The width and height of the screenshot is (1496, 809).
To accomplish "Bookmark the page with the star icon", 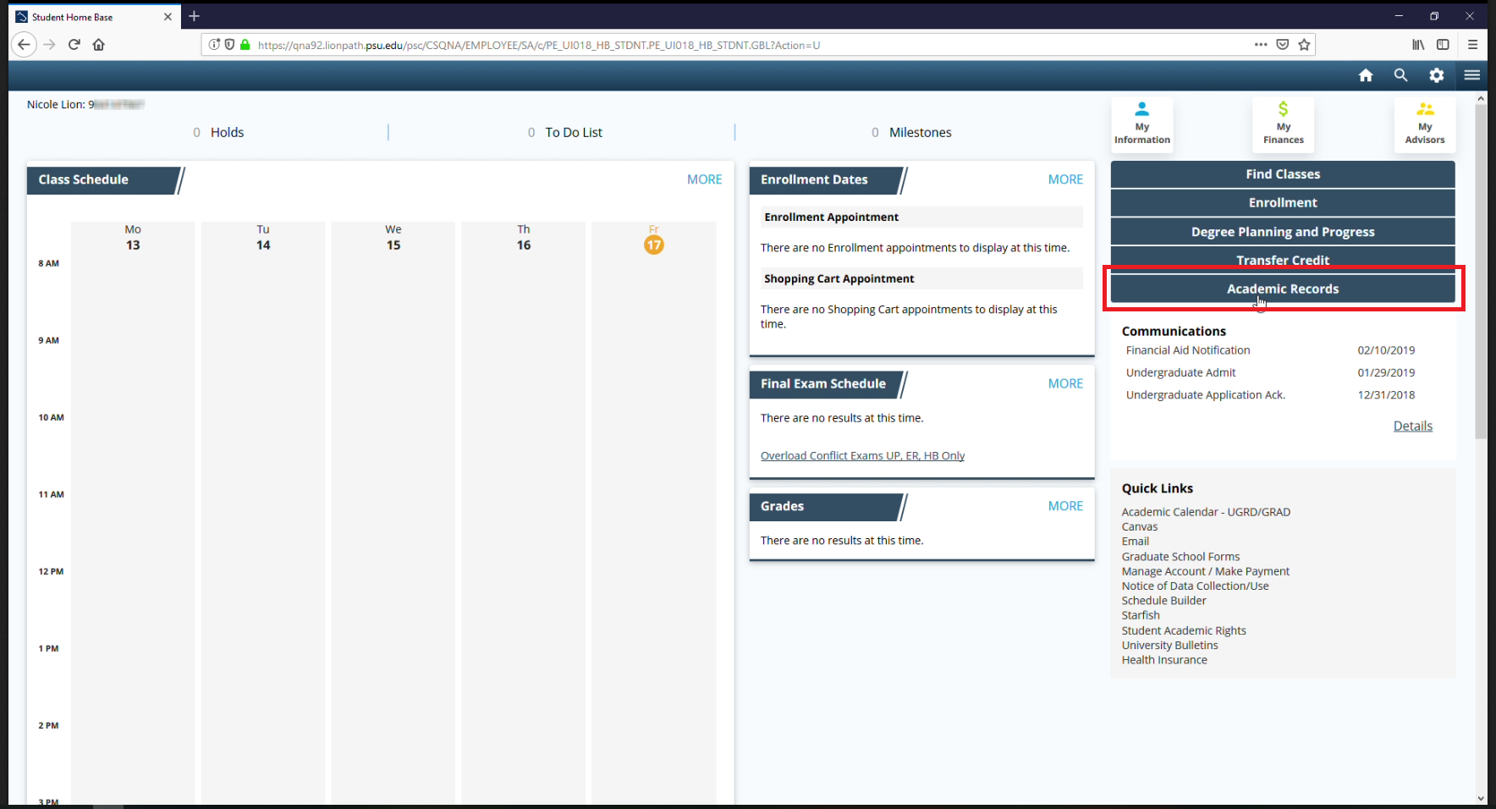I will 1304,45.
